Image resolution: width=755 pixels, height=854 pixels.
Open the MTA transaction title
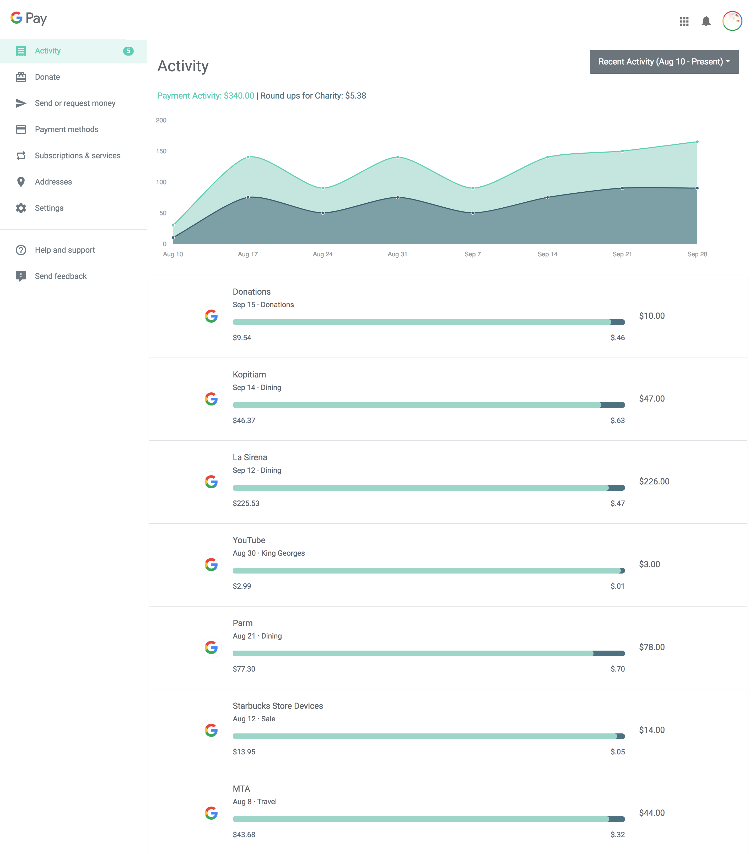[241, 788]
